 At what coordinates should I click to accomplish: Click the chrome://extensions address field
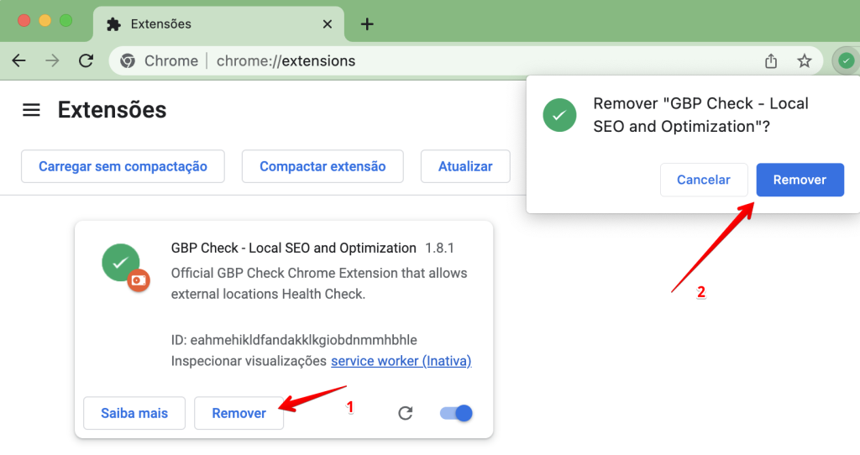coord(465,60)
